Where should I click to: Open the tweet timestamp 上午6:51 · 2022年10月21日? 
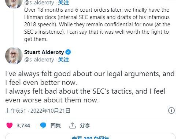point(38,111)
